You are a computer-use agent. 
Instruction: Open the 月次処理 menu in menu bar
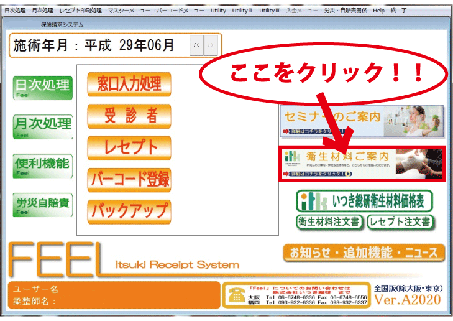tap(42, 11)
